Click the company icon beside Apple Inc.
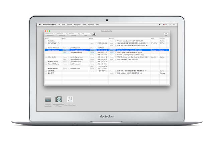214x141 pixels. click(46, 41)
